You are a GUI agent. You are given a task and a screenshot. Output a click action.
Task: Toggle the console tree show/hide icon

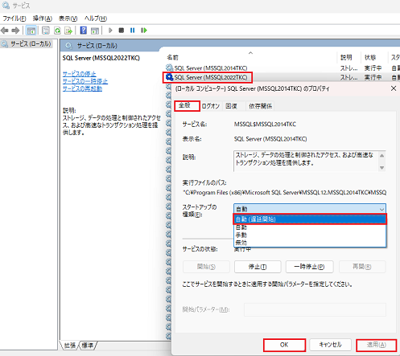[x=31, y=31]
